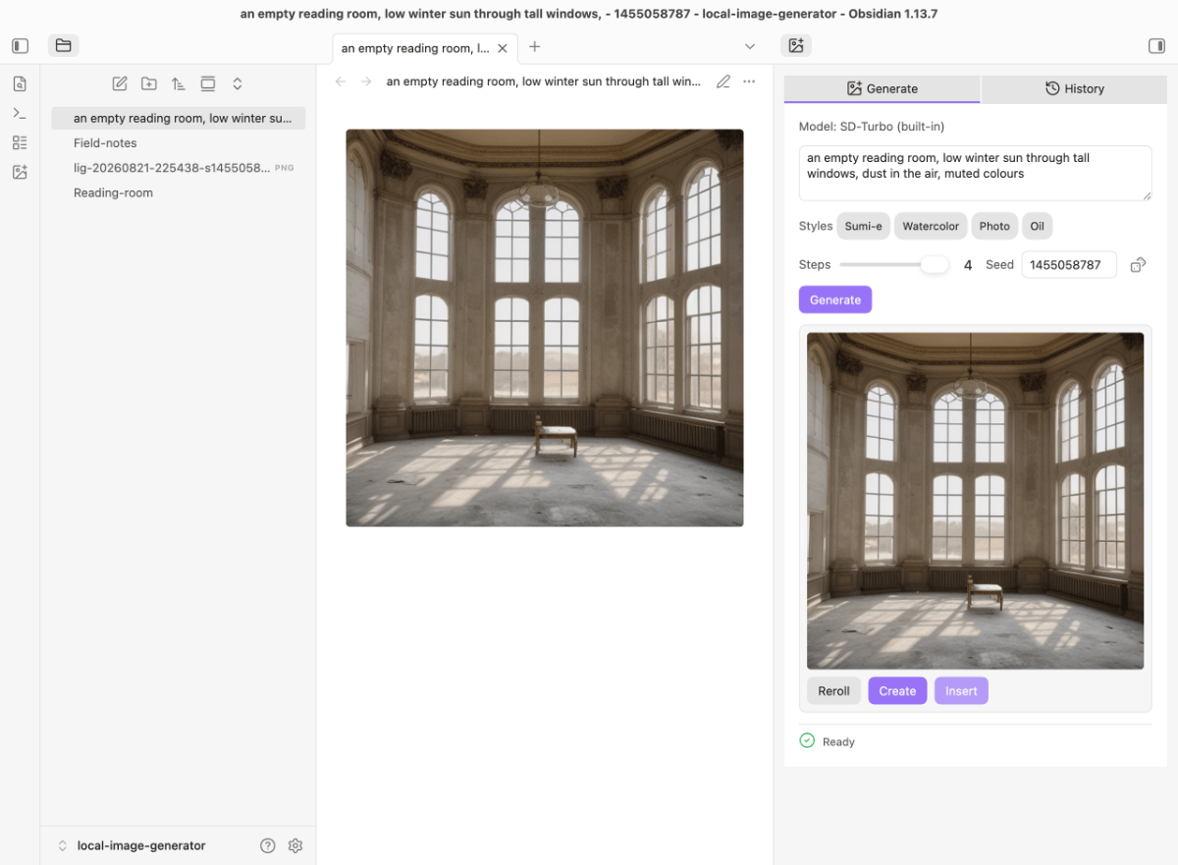Toggle the right sidebar
Image resolution: width=1178 pixels, height=865 pixels.
pos(1156,46)
